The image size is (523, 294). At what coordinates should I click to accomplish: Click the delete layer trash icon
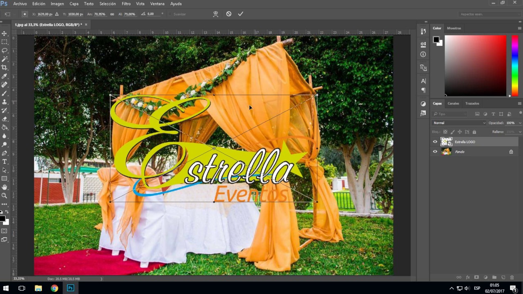(x=512, y=278)
